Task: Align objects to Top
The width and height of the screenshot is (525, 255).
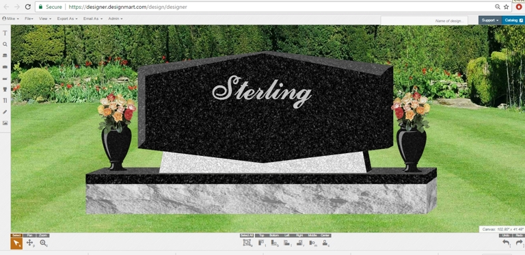Action: 262,243
